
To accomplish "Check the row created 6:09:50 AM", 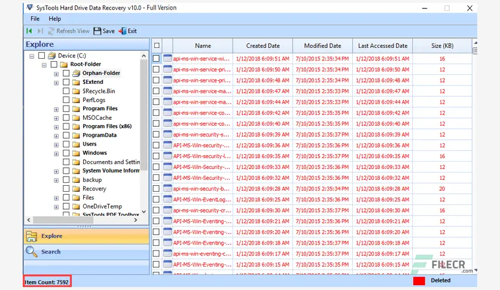I will 156,70.
